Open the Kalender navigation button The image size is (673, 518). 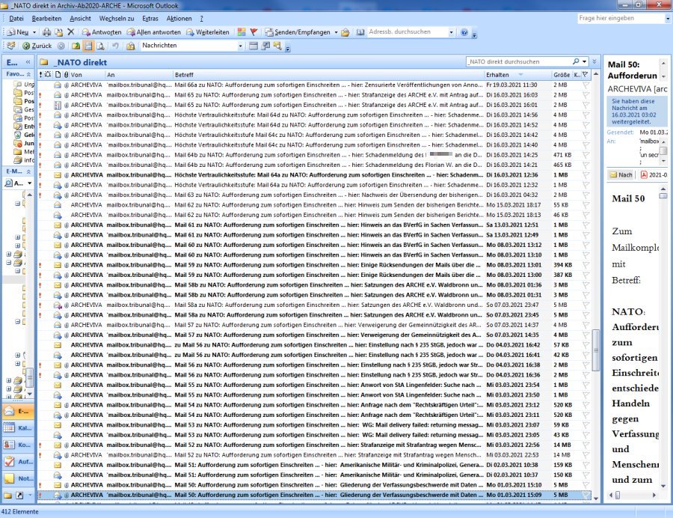tap(18, 428)
